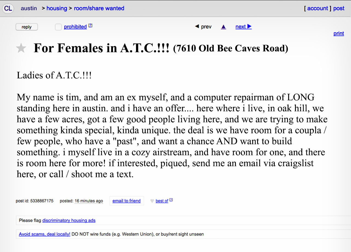Click the reply button
This screenshot has height=252, width=351.
point(27,27)
